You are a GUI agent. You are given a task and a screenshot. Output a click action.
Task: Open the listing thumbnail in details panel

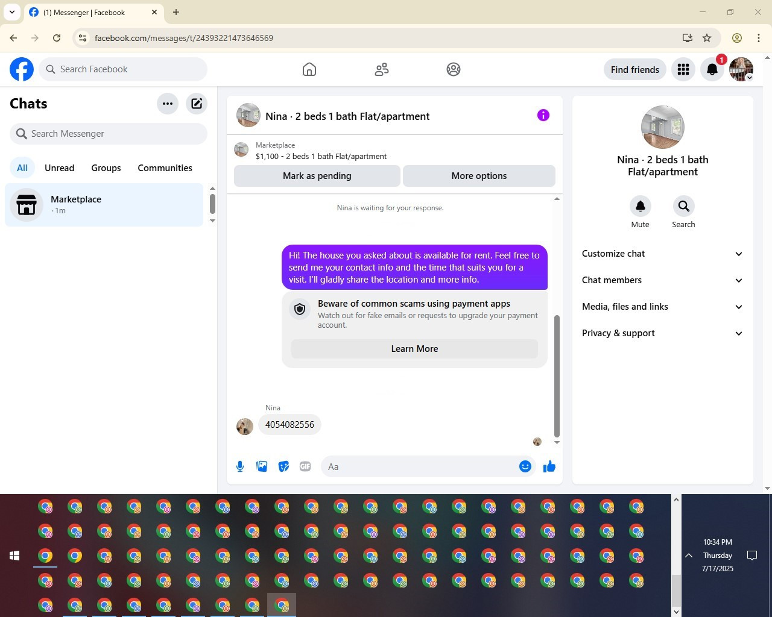click(x=663, y=127)
